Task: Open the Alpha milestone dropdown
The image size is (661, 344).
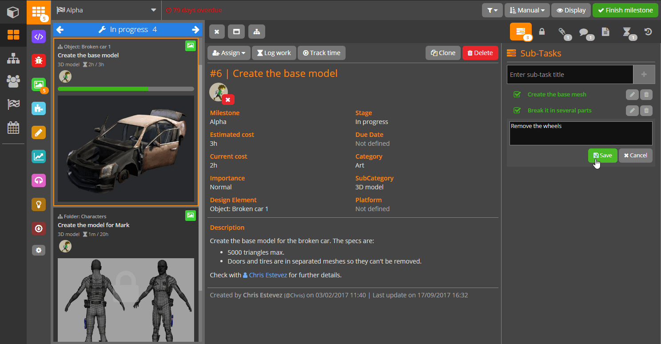Action: click(107, 10)
